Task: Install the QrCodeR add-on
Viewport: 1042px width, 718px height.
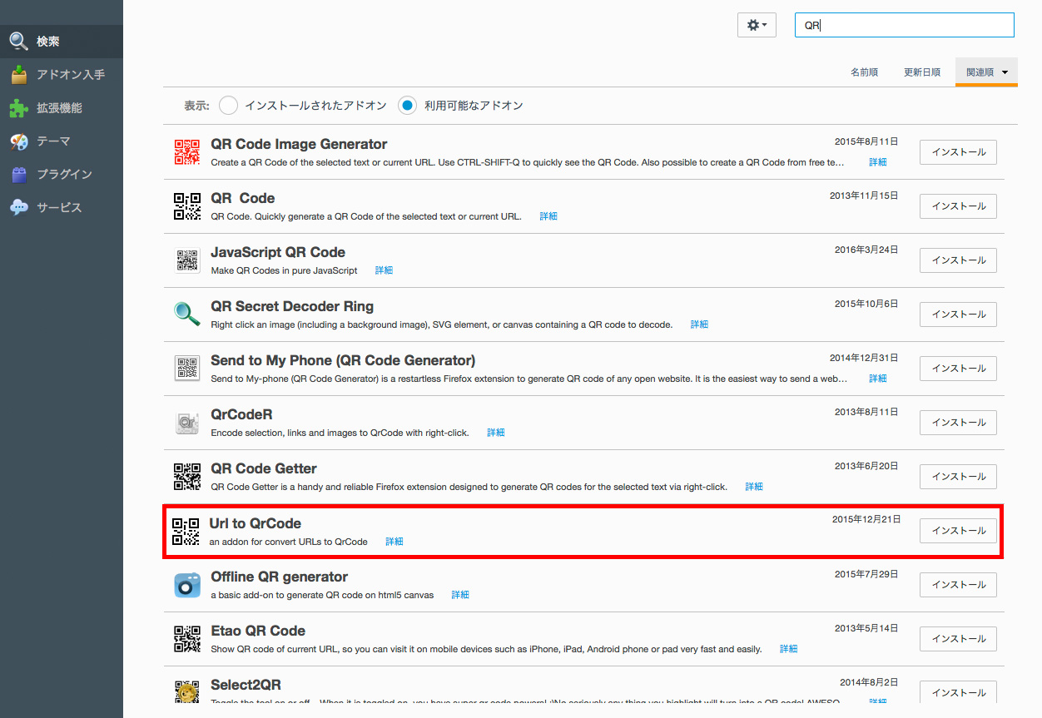Action: pos(958,423)
